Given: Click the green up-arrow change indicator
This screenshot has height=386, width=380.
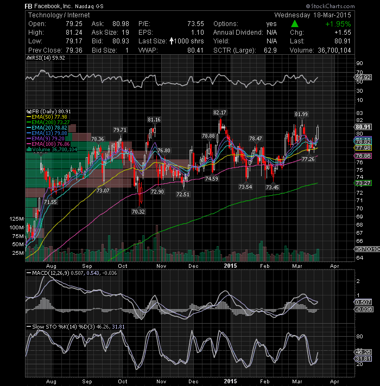Looking at the screenshot, I should pos(295,24).
